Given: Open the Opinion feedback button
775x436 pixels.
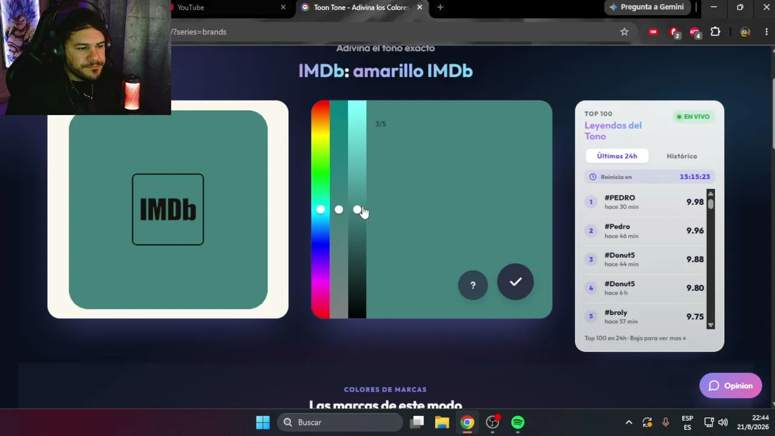Looking at the screenshot, I should coord(731,386).
